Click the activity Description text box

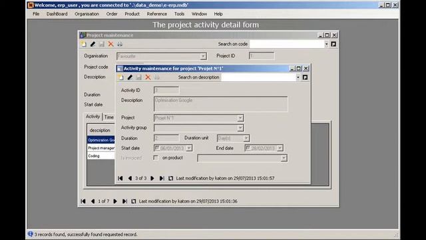click(x=220, y=104)
